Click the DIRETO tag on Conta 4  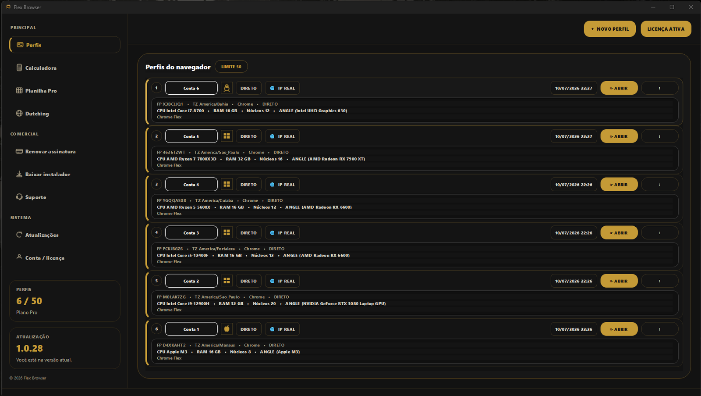(x=248, y=185)
